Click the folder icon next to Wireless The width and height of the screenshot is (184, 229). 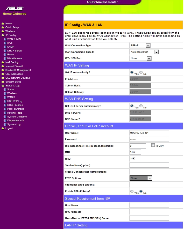pyautogui.click(x=3, y=31)
